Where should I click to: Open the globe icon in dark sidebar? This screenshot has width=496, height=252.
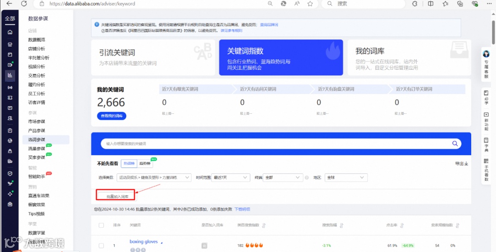pos(10,141)
